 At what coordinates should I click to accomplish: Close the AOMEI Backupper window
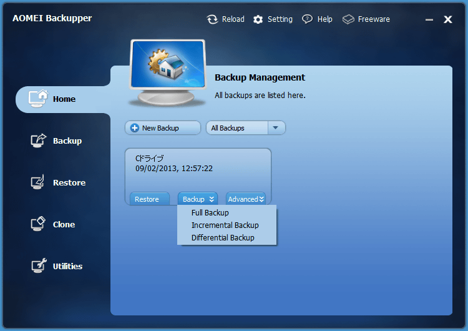point(447,19)
